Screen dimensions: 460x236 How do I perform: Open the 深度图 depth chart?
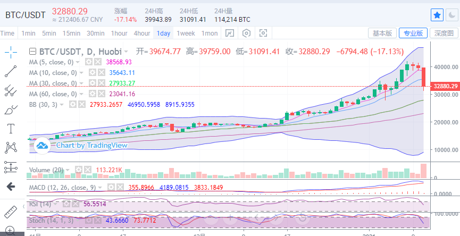pyautogui.click(x=444, y=33)
